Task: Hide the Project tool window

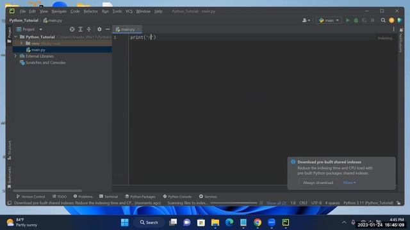Action: point(108,29)
